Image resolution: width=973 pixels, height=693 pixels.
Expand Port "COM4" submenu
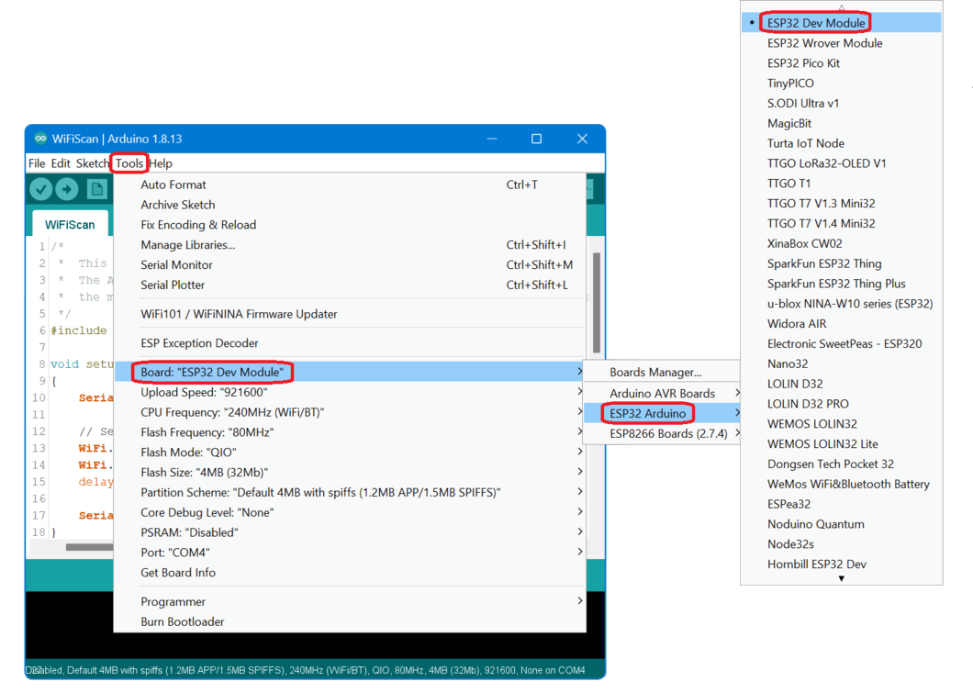pos(350,553)
